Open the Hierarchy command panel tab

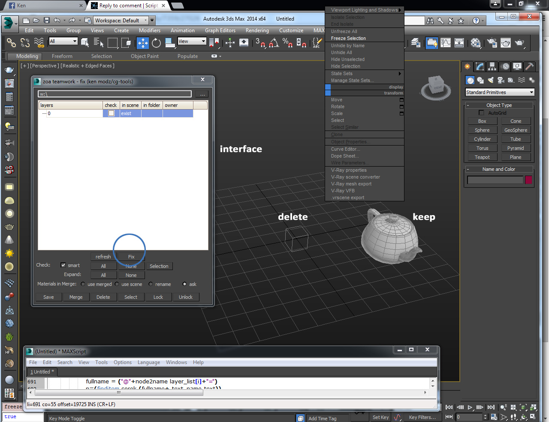(492, 67)
